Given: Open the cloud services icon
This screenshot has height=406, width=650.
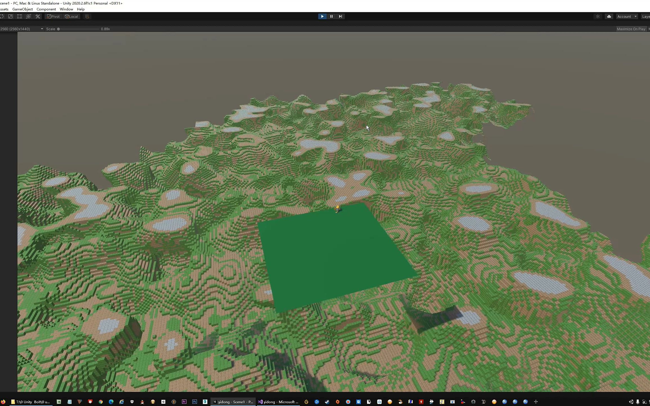Looking at the screenshot, I should [x=609, y=16].
